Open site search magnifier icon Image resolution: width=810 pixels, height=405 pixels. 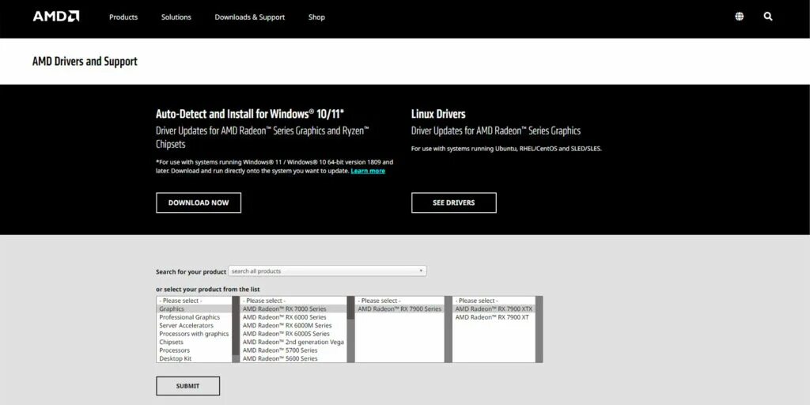[x=768, y=17]
